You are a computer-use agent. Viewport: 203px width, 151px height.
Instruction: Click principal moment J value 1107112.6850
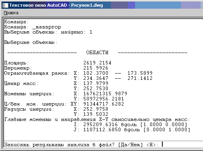point(102,130)
